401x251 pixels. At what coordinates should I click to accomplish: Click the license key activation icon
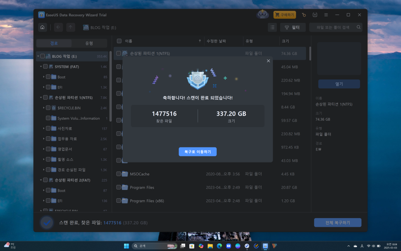[304, 15]
